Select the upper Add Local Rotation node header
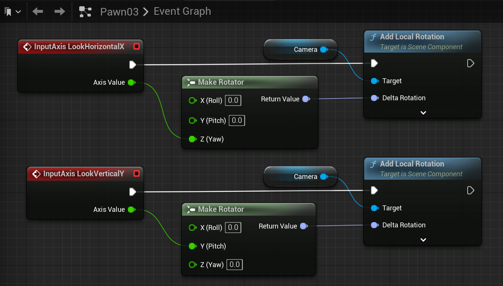 (423, 42)
